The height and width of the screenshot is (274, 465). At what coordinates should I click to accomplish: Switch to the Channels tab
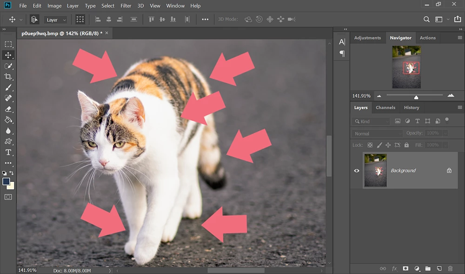click(x=385, y=107)
